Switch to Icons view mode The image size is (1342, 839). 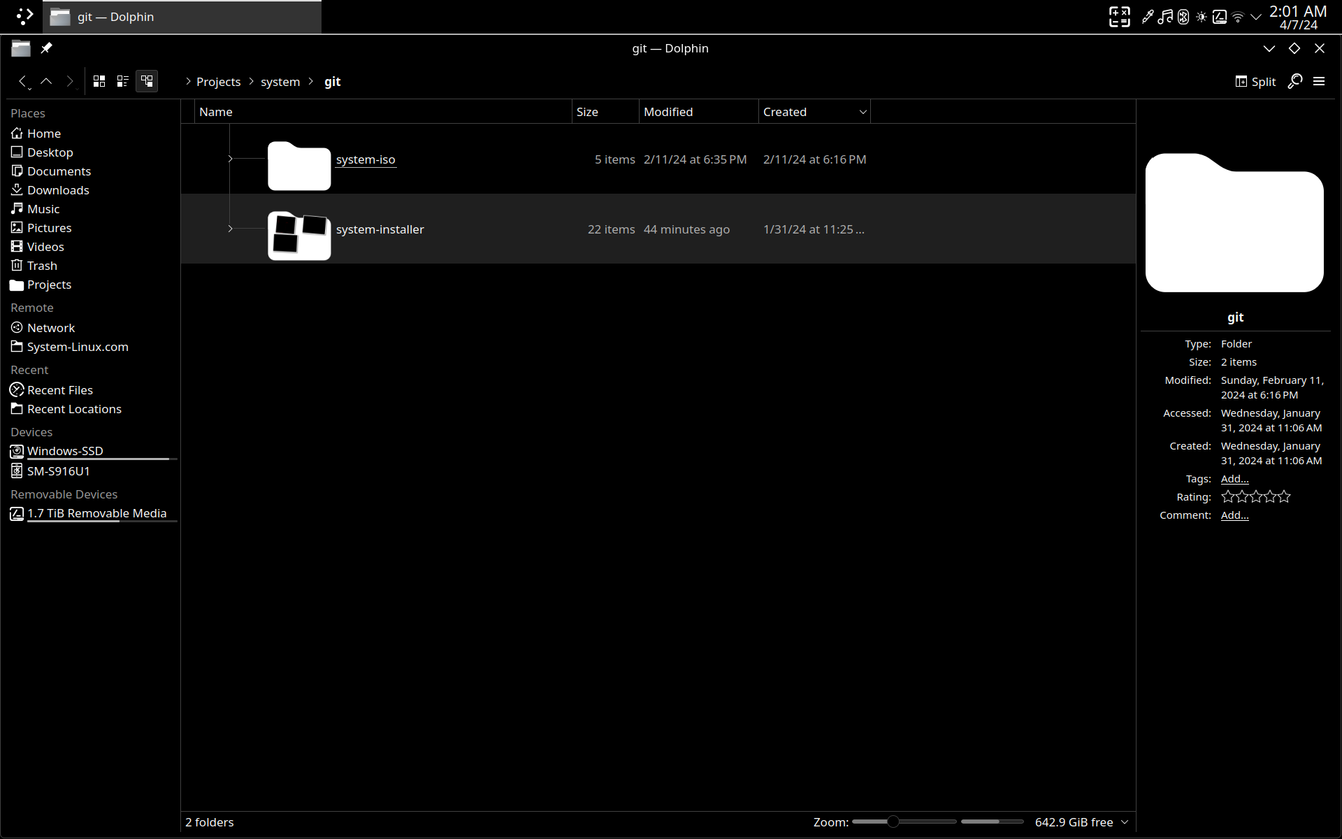pos(99,81)
